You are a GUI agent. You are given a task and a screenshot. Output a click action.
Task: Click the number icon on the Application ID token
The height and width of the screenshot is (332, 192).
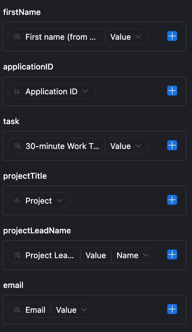[x=17, y=92]
